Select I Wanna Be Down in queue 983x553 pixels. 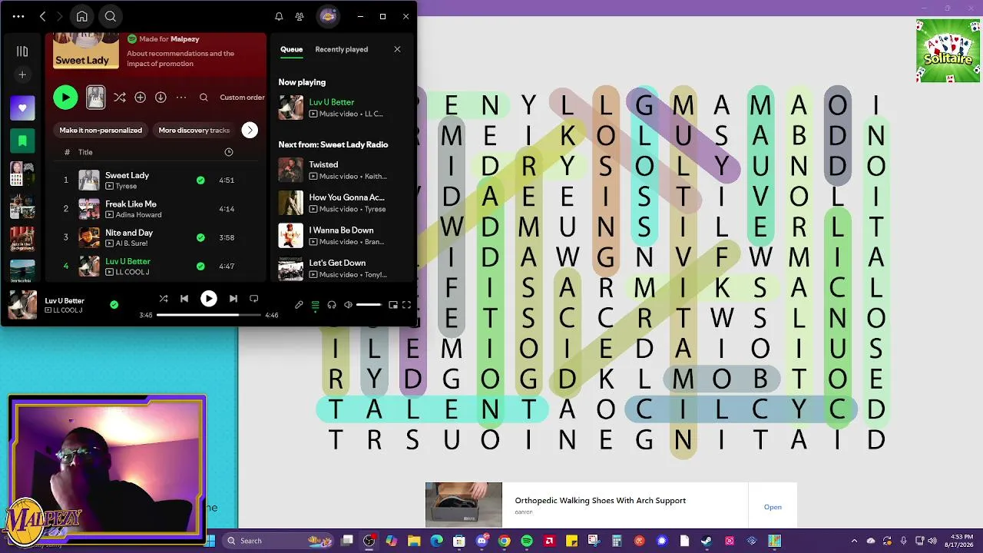pos(340,236)
